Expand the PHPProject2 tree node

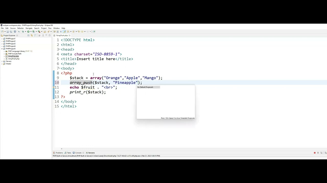coord(2,41)
